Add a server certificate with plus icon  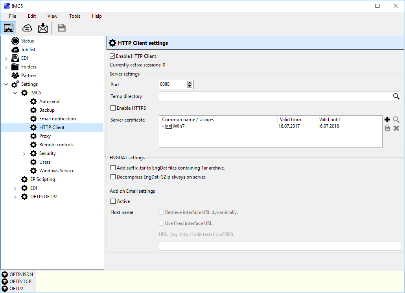(x=387, y=120)
